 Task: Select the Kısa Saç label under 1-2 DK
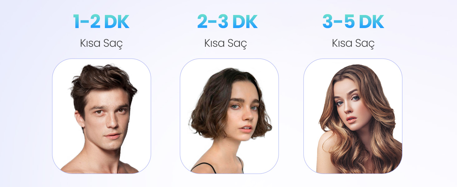[101, 43]
